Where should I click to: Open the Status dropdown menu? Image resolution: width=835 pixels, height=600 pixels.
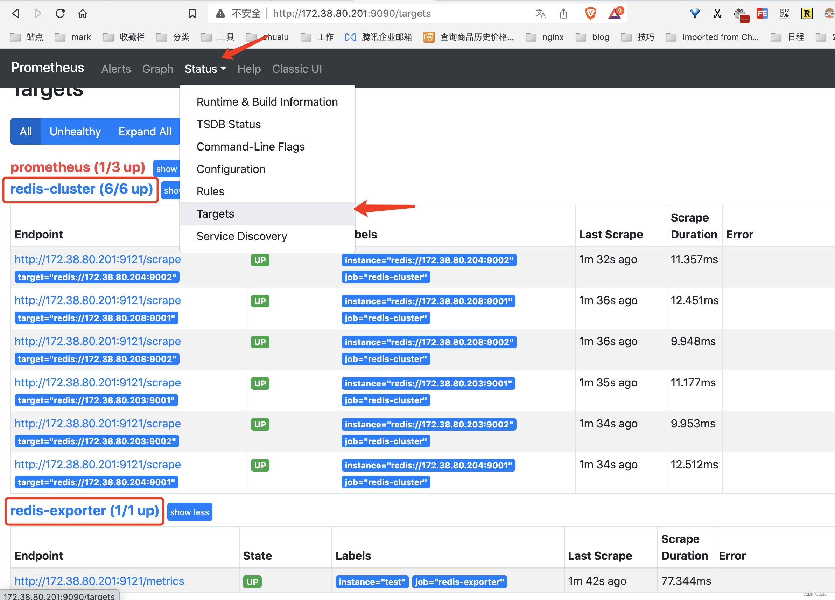pos(205,69)
